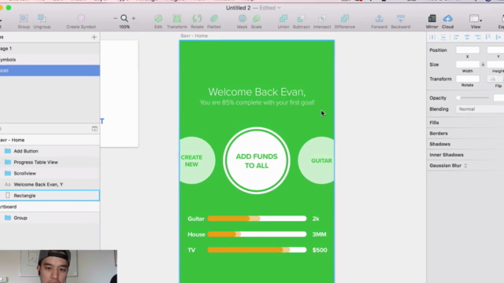Align layers to the top edge
504x283 pixels.
click(488, 37)
